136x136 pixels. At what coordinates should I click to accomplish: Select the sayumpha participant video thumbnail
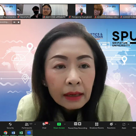[x=30, y=11]
